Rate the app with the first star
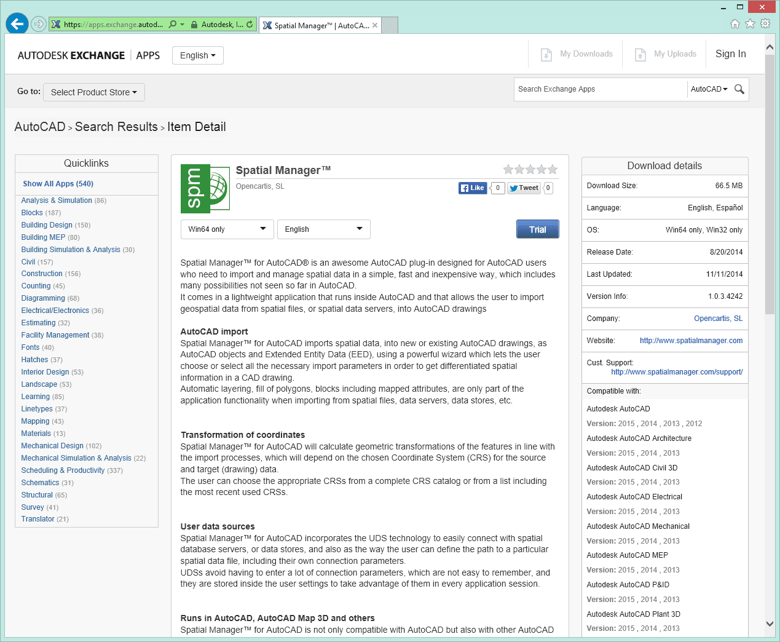780x642 pixels. (508, 169)
